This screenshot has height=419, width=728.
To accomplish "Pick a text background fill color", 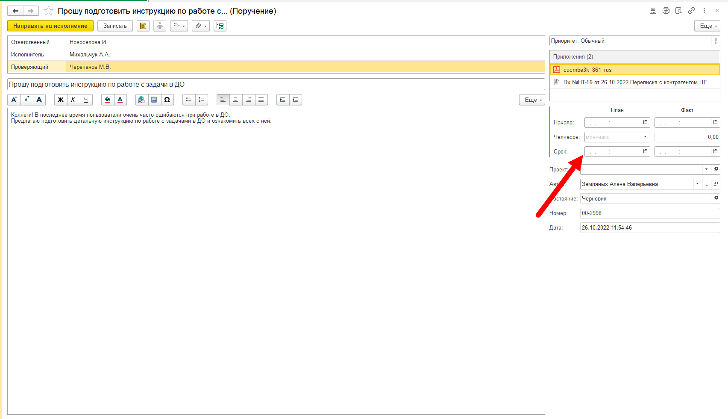I will click(108, 100).
